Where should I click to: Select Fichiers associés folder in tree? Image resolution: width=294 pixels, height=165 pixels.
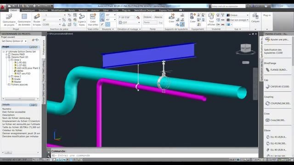tap(19, 84)
